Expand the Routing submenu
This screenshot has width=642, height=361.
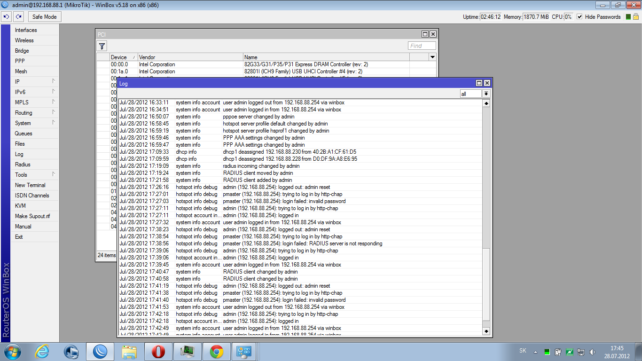coord(35,113)
